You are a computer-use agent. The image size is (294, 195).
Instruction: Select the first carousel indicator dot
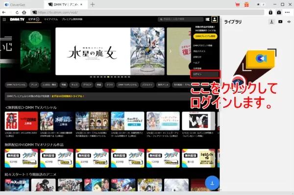tap(91, 77)
